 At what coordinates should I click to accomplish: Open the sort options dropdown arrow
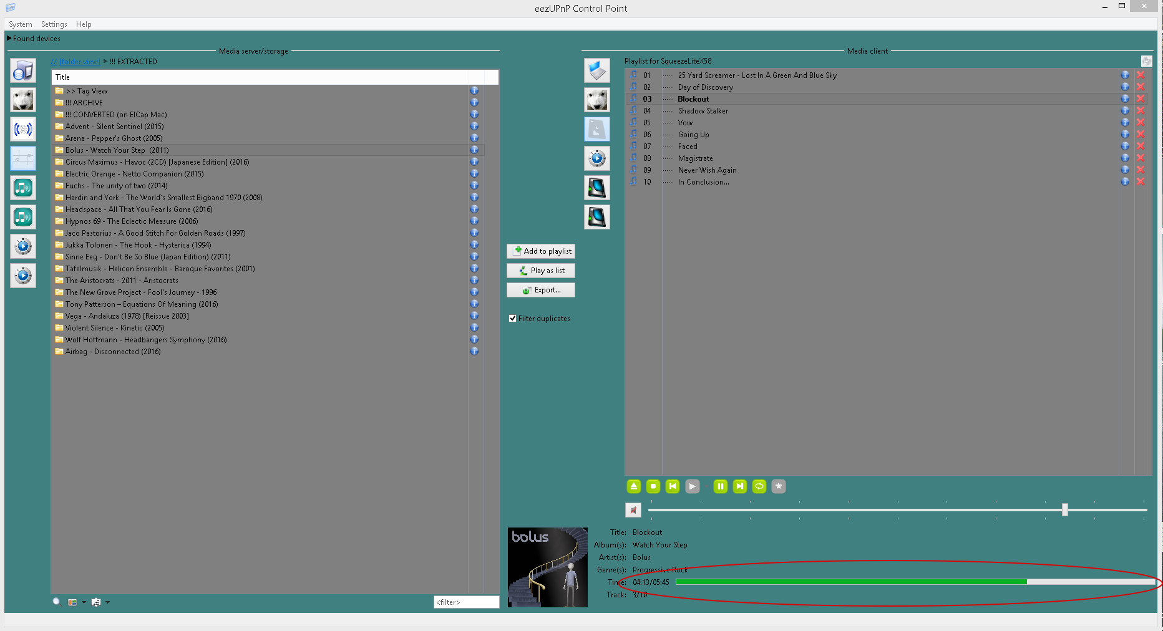pos(107,602)
